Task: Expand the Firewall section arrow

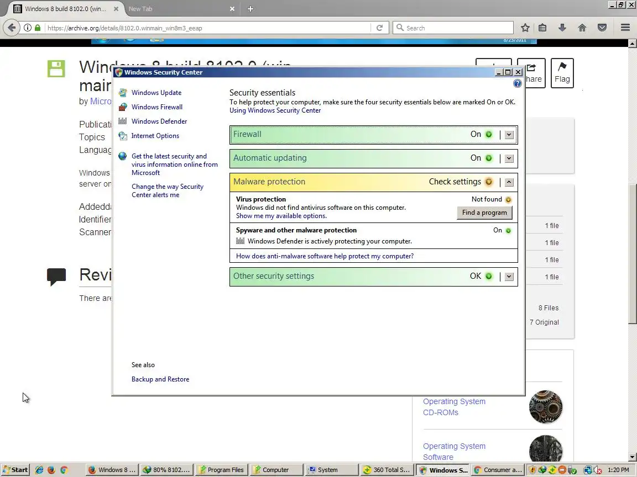Action: click(509, 135)
